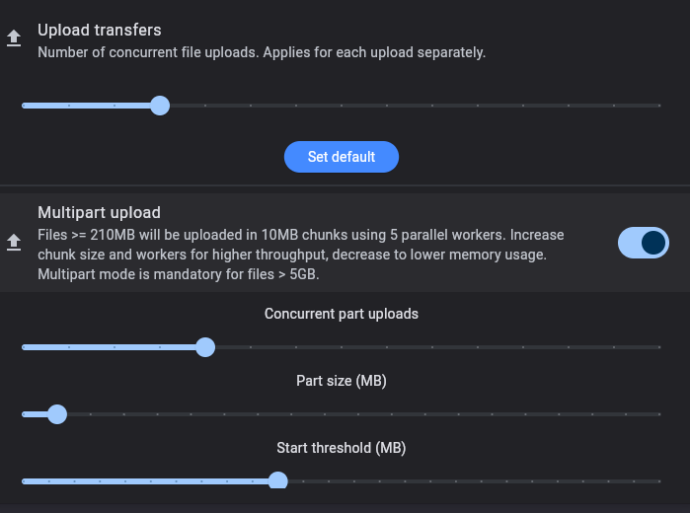Screen dimensions: 690x513
Task: Click the Upload transfers heading
Action: tap(100, 31)
